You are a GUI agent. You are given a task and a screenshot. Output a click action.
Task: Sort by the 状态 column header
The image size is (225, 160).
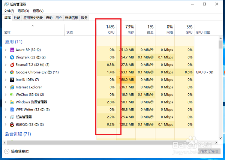click(81, 30)
